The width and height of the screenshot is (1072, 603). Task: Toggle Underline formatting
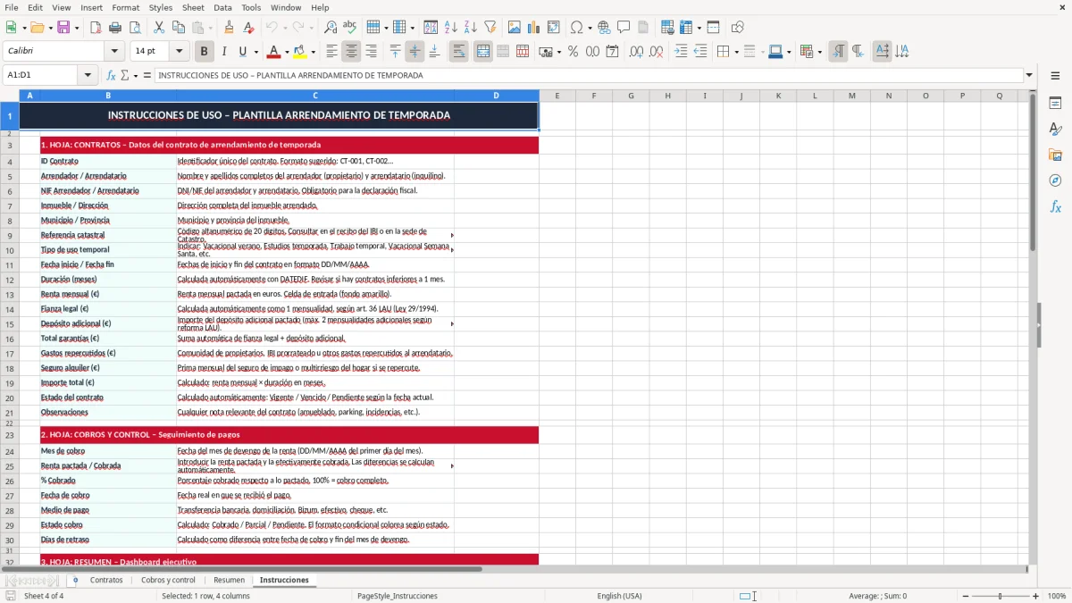point(242,52)
